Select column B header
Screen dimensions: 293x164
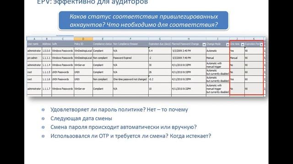(47, 39)
